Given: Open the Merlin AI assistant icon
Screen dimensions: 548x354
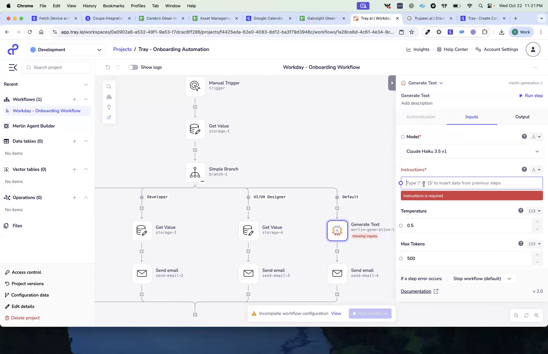Looking at the screenshot, I should (109, 117).
